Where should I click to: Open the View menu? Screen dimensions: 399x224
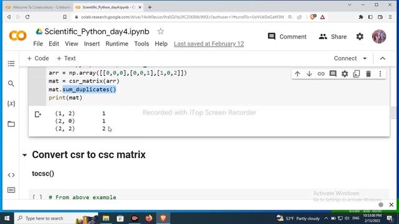click(72, 44)
